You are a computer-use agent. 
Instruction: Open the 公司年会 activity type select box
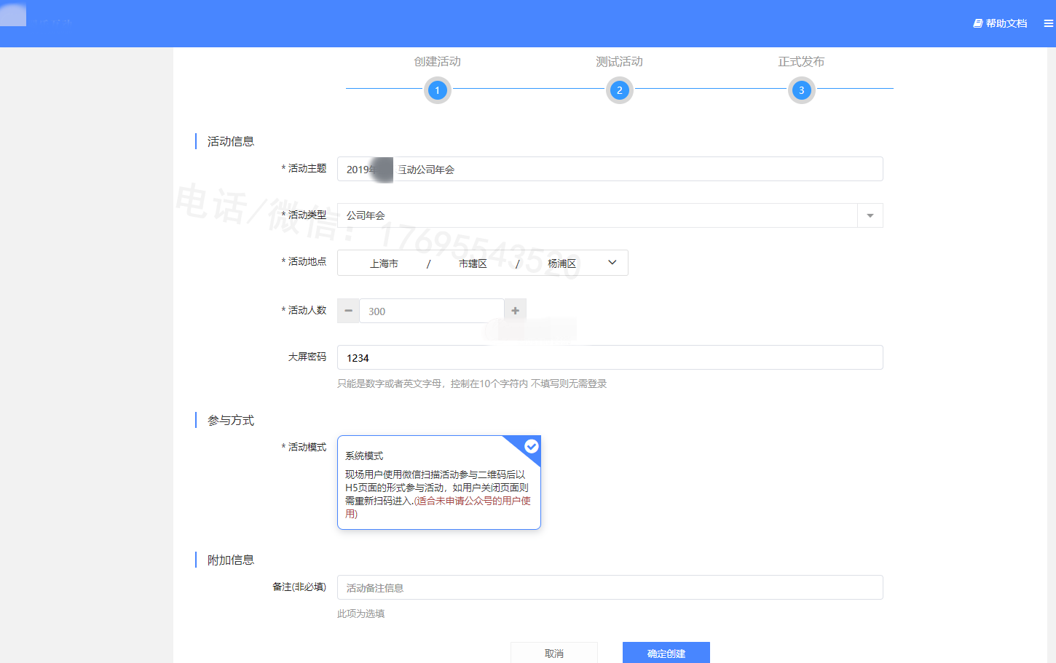point(597,215)
